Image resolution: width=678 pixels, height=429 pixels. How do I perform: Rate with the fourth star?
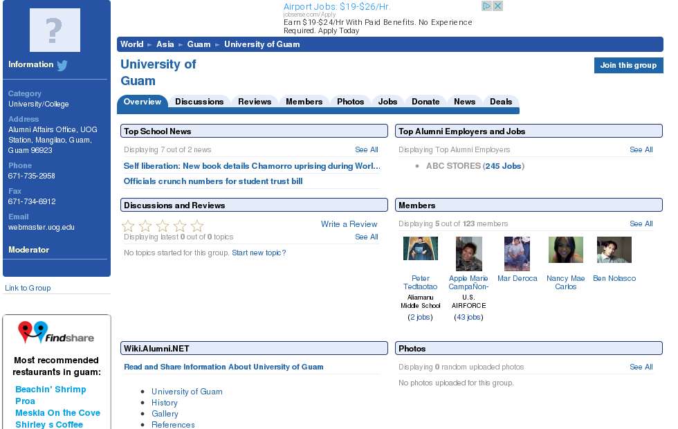(180, 226)
